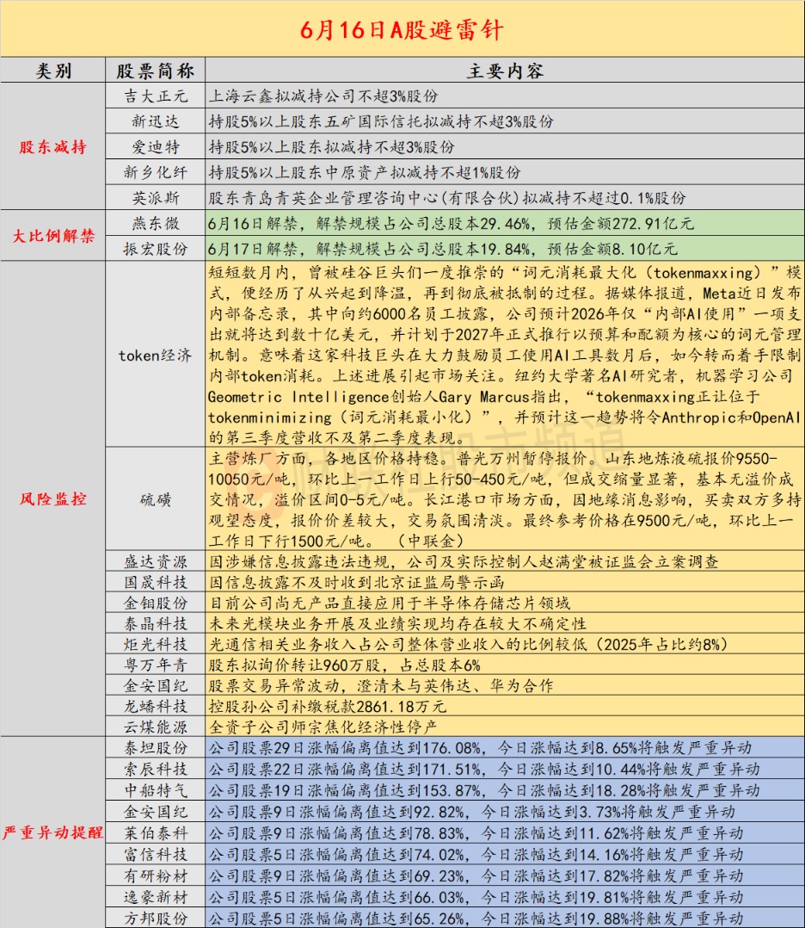The height and width of the screenshot is (928, 805).
Task: Select stock name 有研粉材
Action: [156, 875]
